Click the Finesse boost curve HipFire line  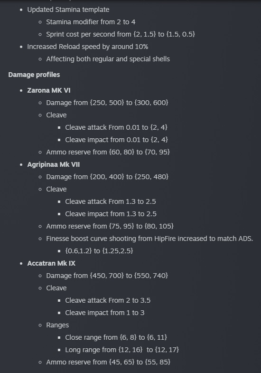pos(149,239)
